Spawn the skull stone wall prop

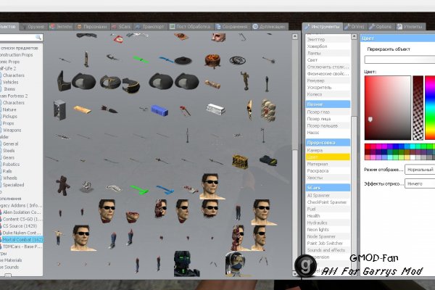tap(268, 110)
